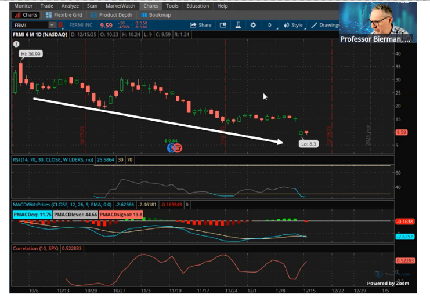This screenshot has height=305, width=430.
Task: Open the Scan tab
Action: tap(92, 5)
